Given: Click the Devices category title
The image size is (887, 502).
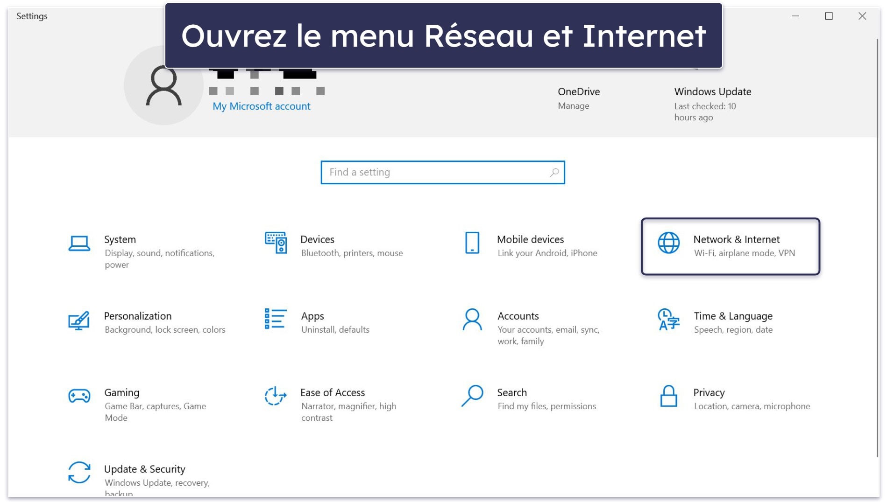Looking at the screenshot, I should [317, 240].
